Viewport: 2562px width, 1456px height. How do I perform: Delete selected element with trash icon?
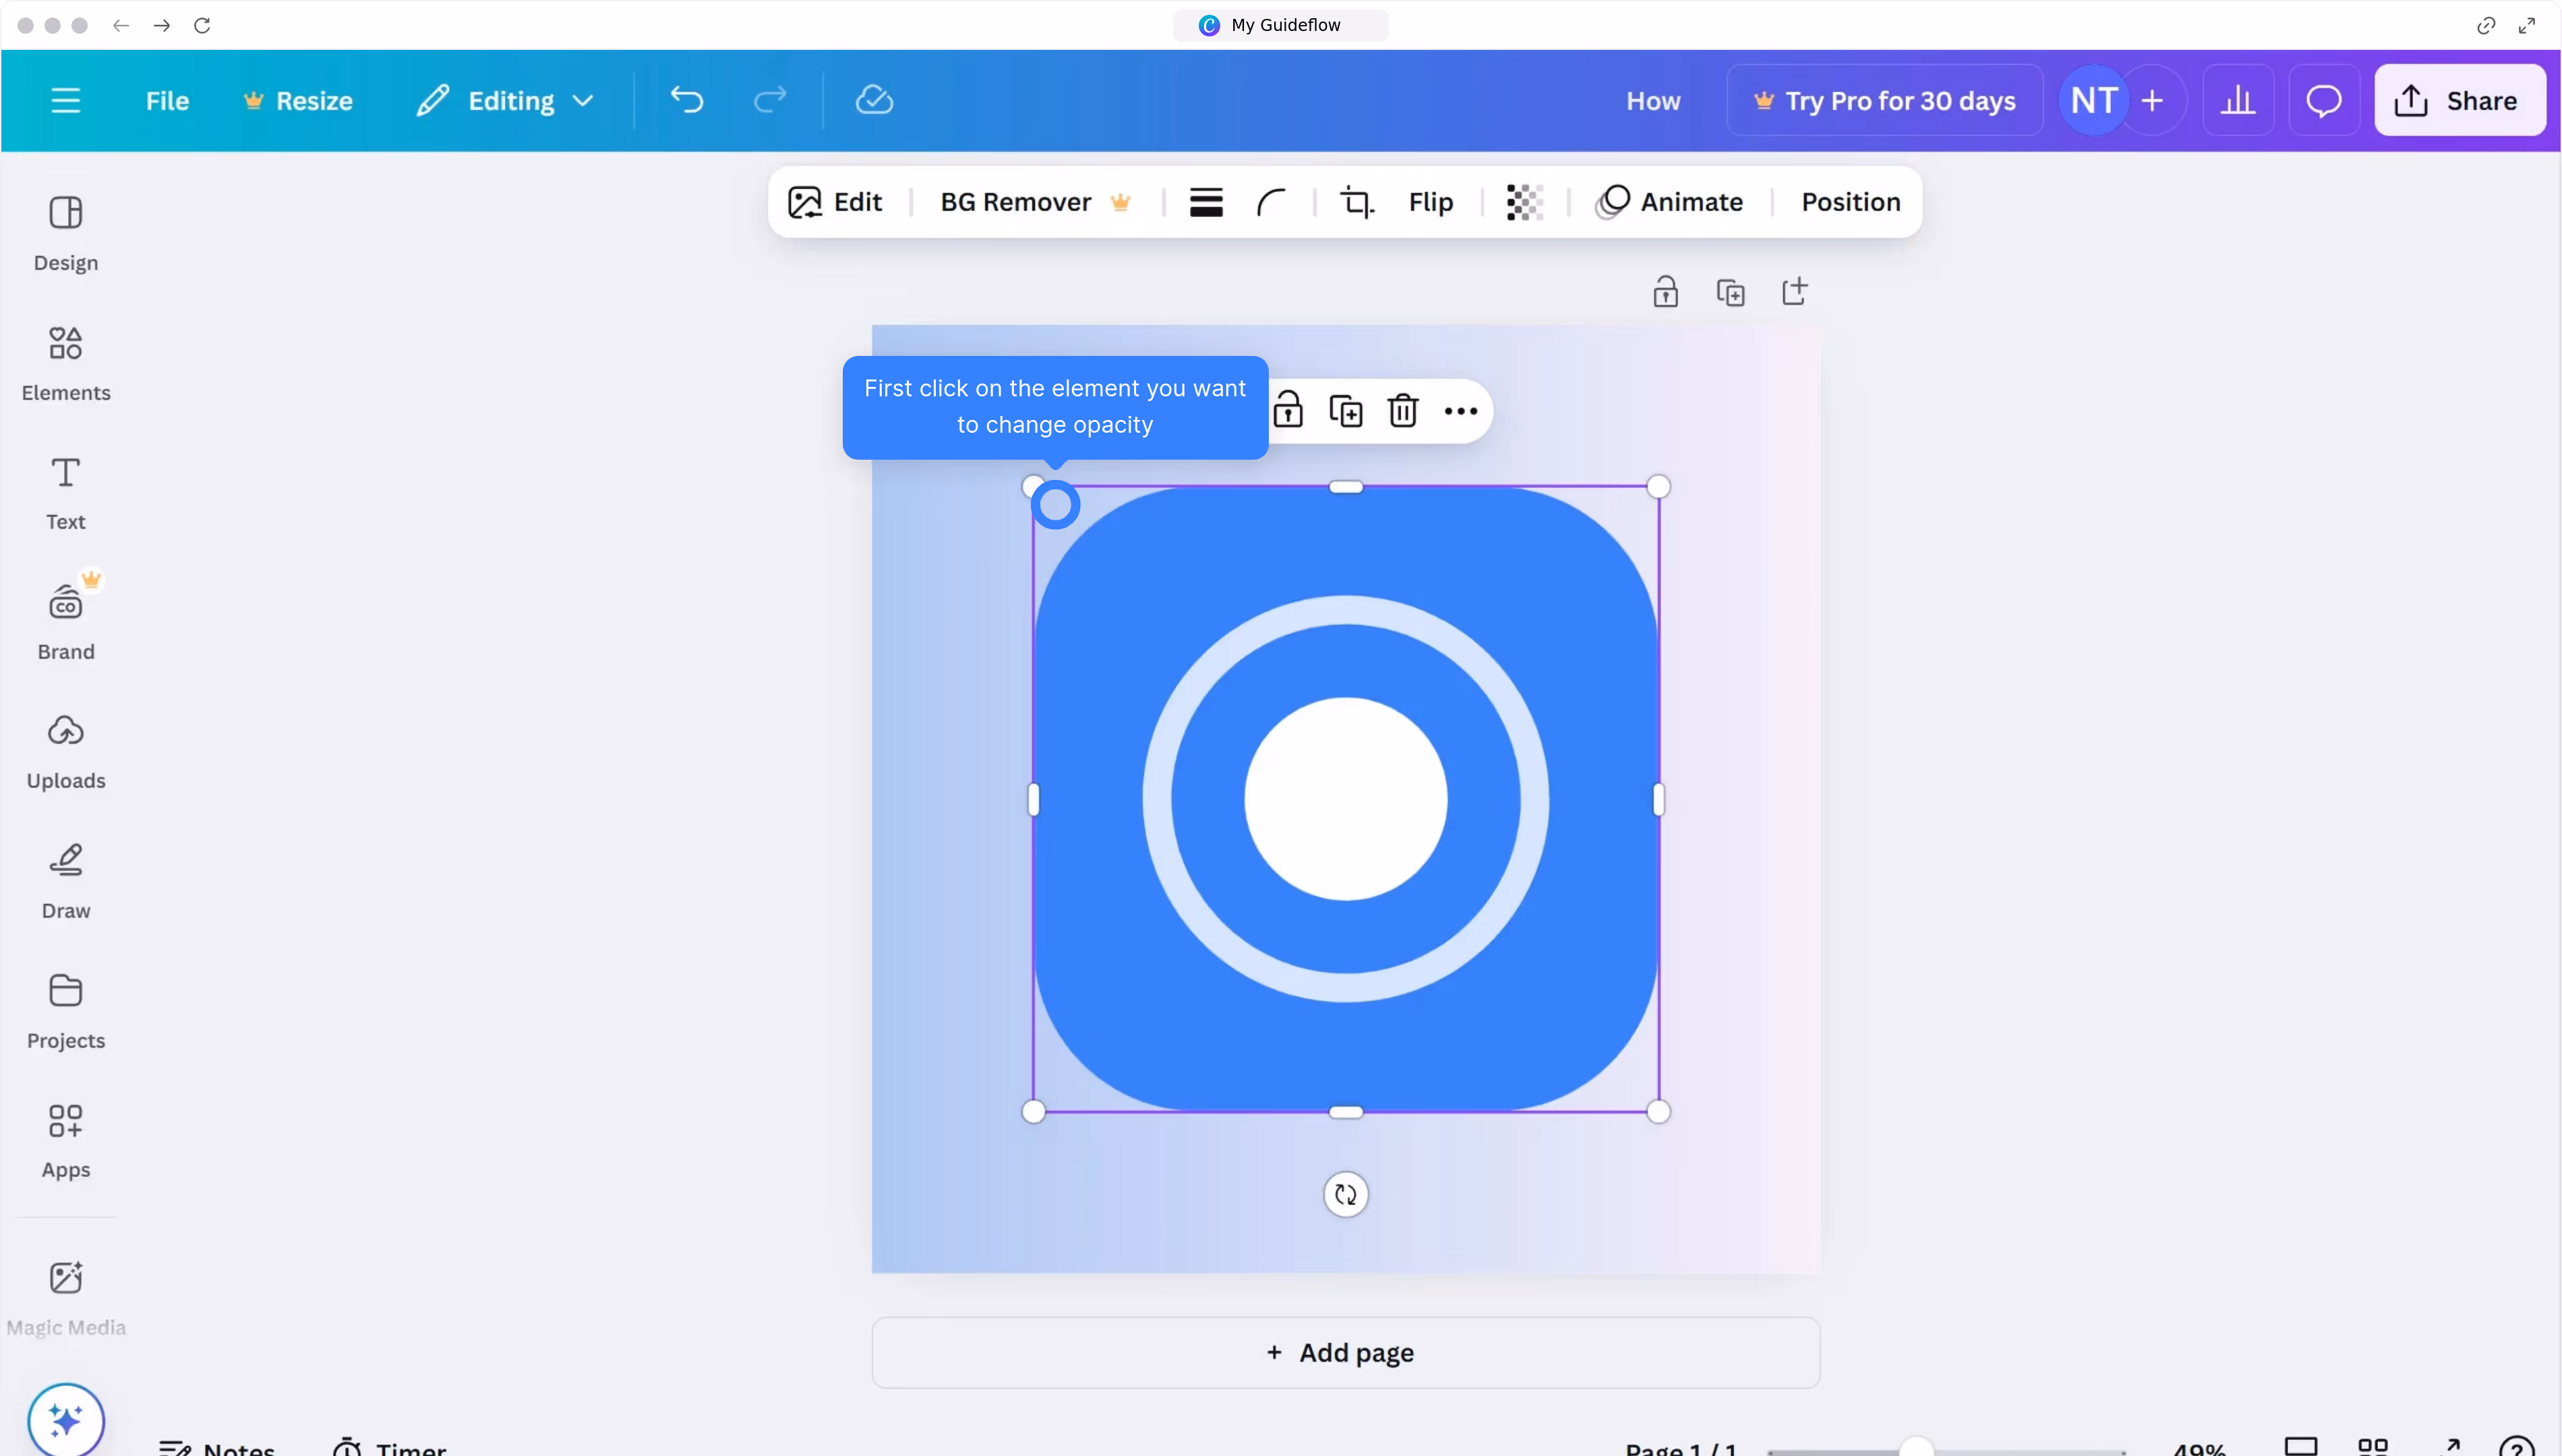[1403, 411]
